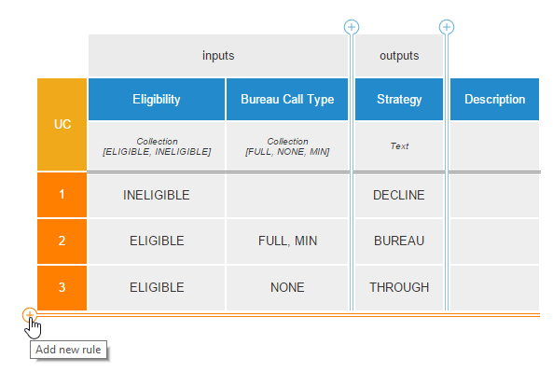The height and width of the screenshot is (372, 553).
Task: Click the INELIGIBLE cell in rule 1
Action: tap(157, 195)
